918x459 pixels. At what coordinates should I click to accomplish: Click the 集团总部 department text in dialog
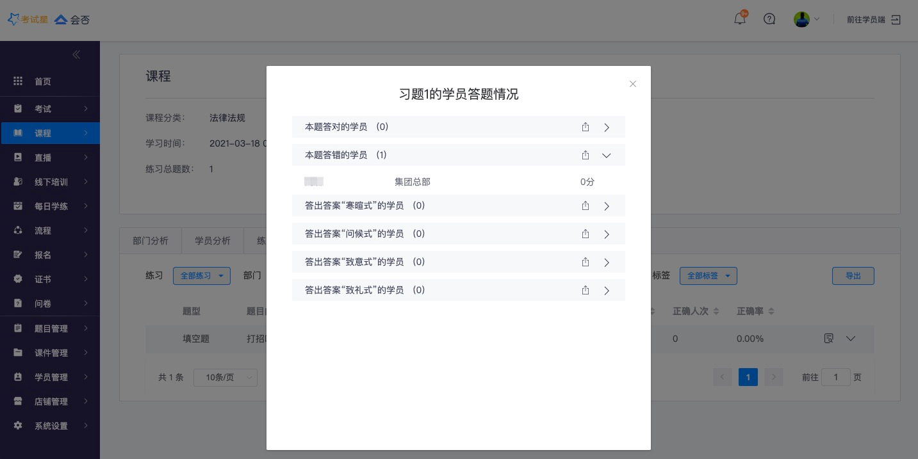click(413, 182)
